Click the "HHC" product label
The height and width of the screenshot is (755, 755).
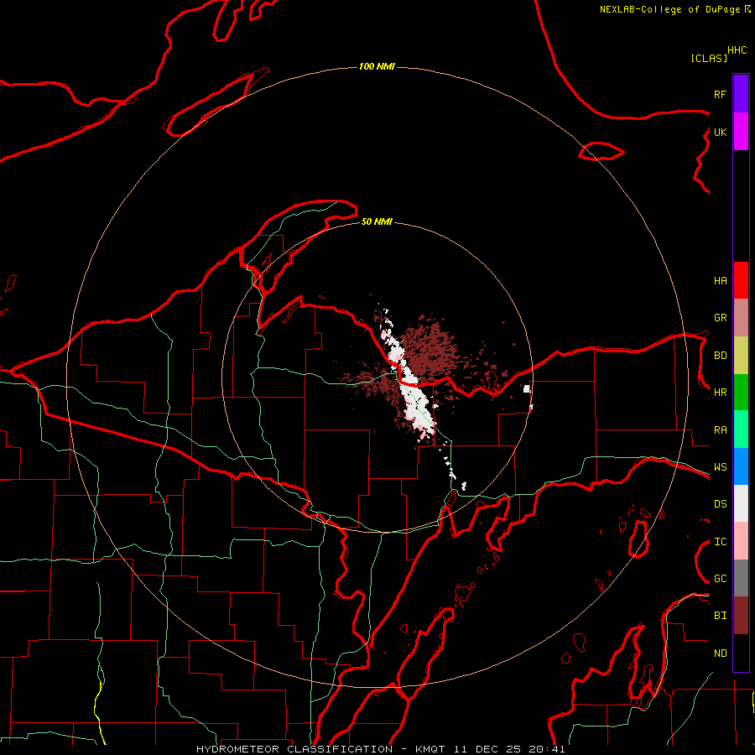point(737,50)
